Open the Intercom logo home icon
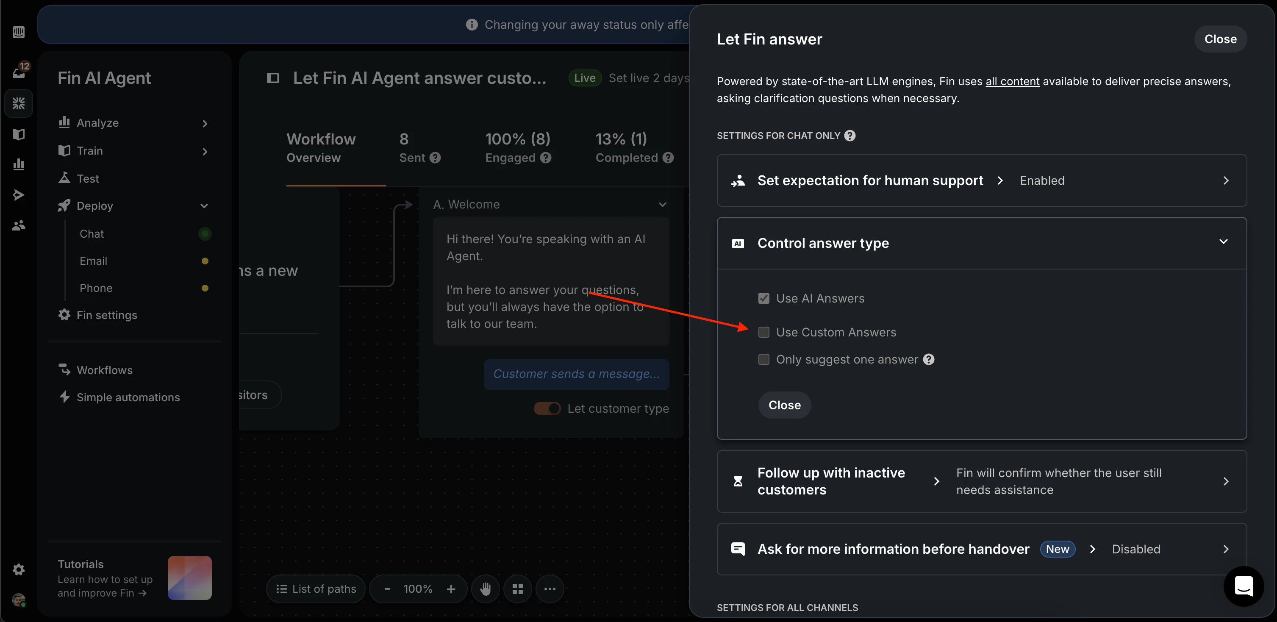Screen dimensions: 1277x622 pyautogui.click(x=18, y=32)
